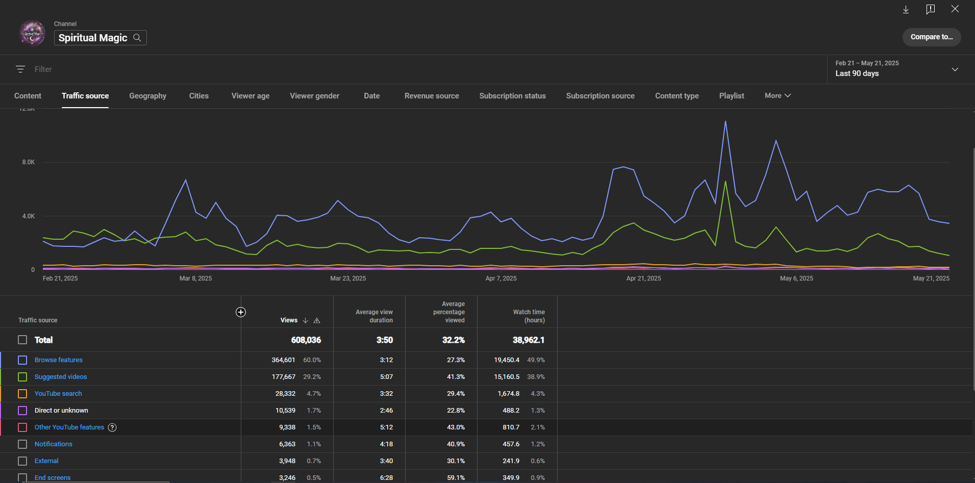This screenshot has height=483, width=975.
Task: Toggle YouTube search checkbox
Action: 22,394
